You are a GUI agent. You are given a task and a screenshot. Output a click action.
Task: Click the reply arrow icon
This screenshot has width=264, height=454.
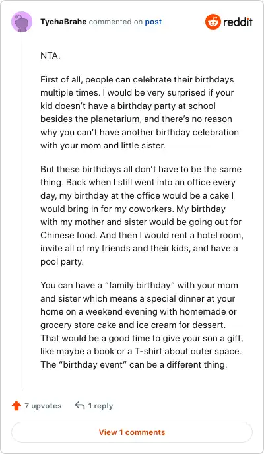[80, 406]
